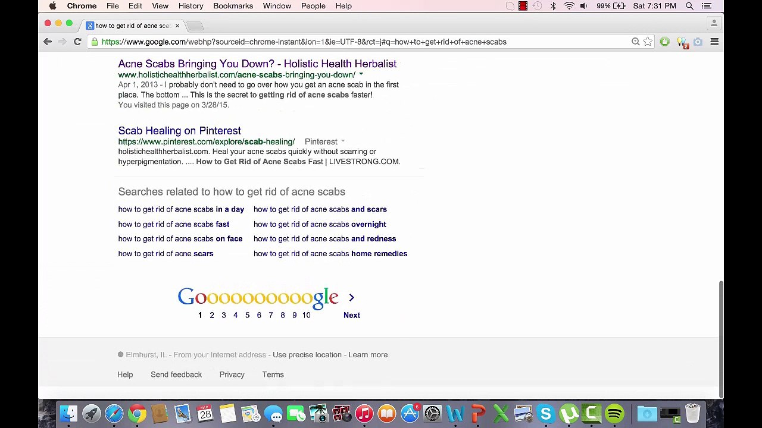The height and width of the screenshot is (428, 762).
Task: Open the Apple menu
Action: click(52, 6)
